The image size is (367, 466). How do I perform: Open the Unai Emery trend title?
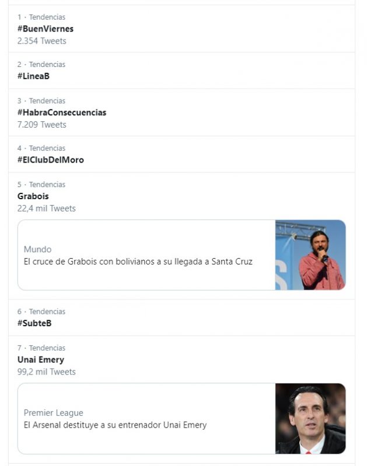(x=41, y=360)
